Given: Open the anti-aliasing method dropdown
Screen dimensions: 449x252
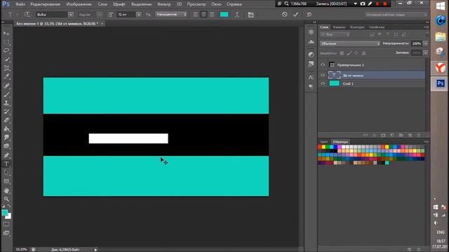Looking at the screenshot, I should tap(171, 14).
